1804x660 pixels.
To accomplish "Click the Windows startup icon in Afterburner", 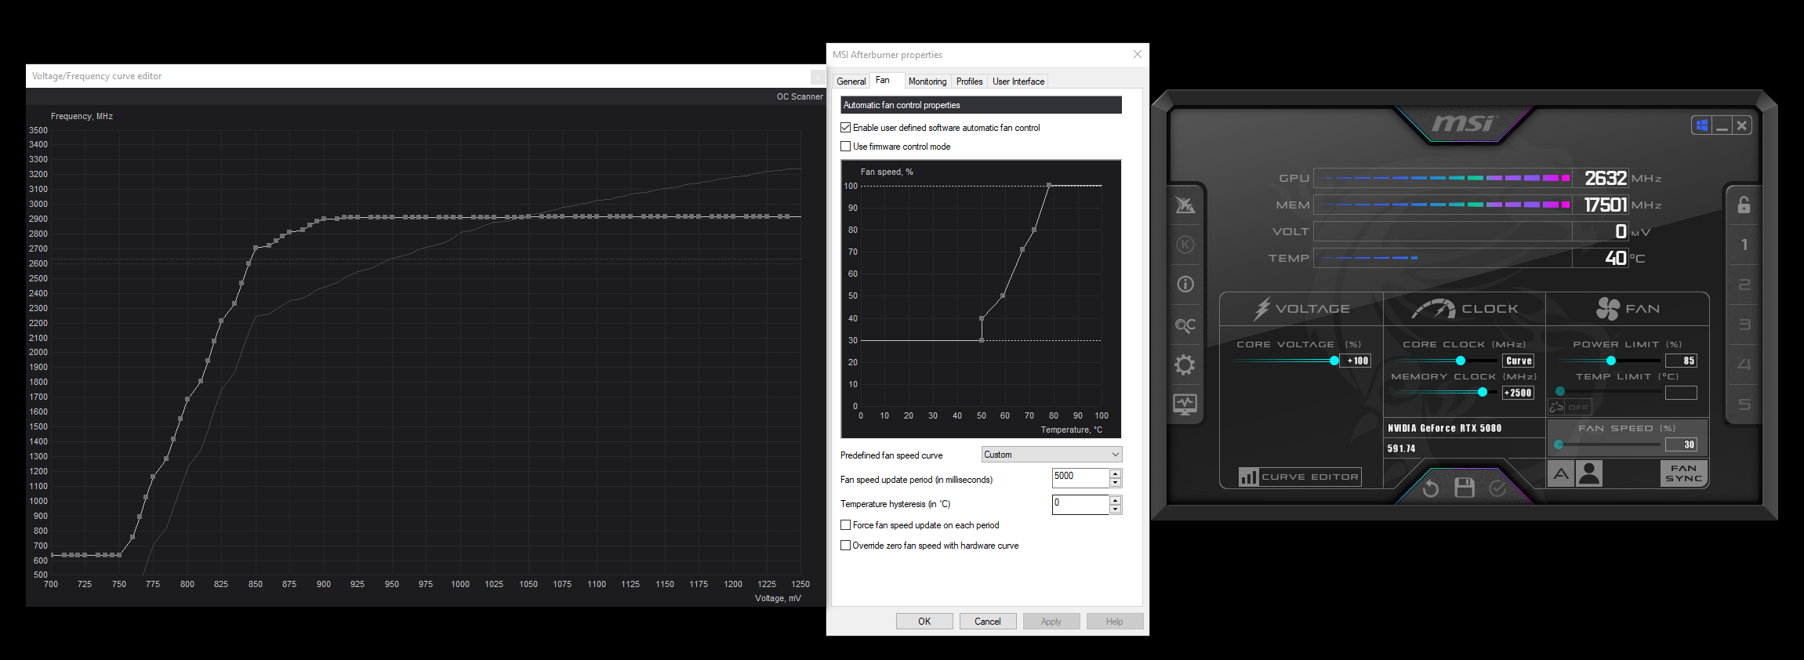I will [x=1701, y=125].
